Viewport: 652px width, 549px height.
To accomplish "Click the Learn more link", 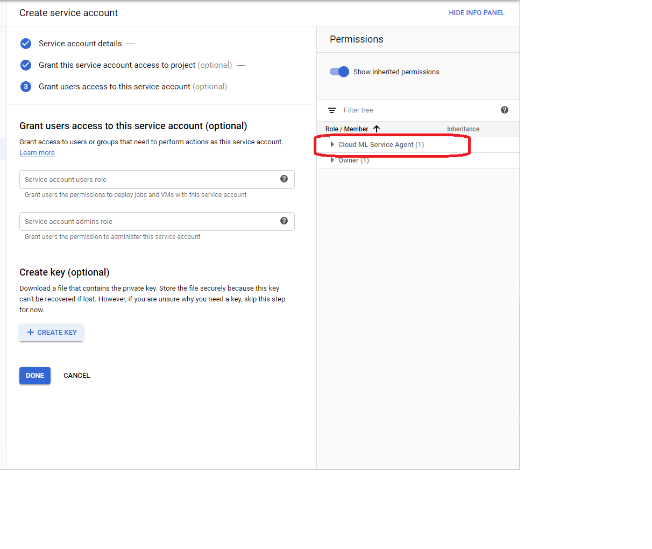I will [x=37, y=153].
